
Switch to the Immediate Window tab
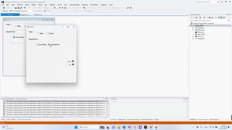coord(146,120)
